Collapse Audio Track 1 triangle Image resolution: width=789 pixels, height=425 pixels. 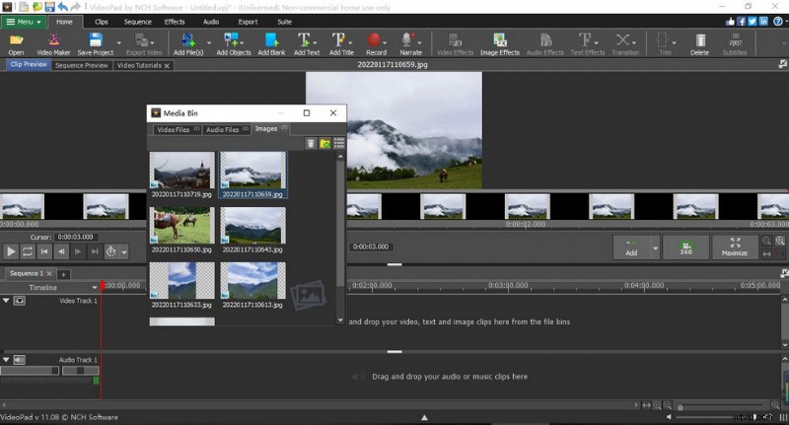6,360
